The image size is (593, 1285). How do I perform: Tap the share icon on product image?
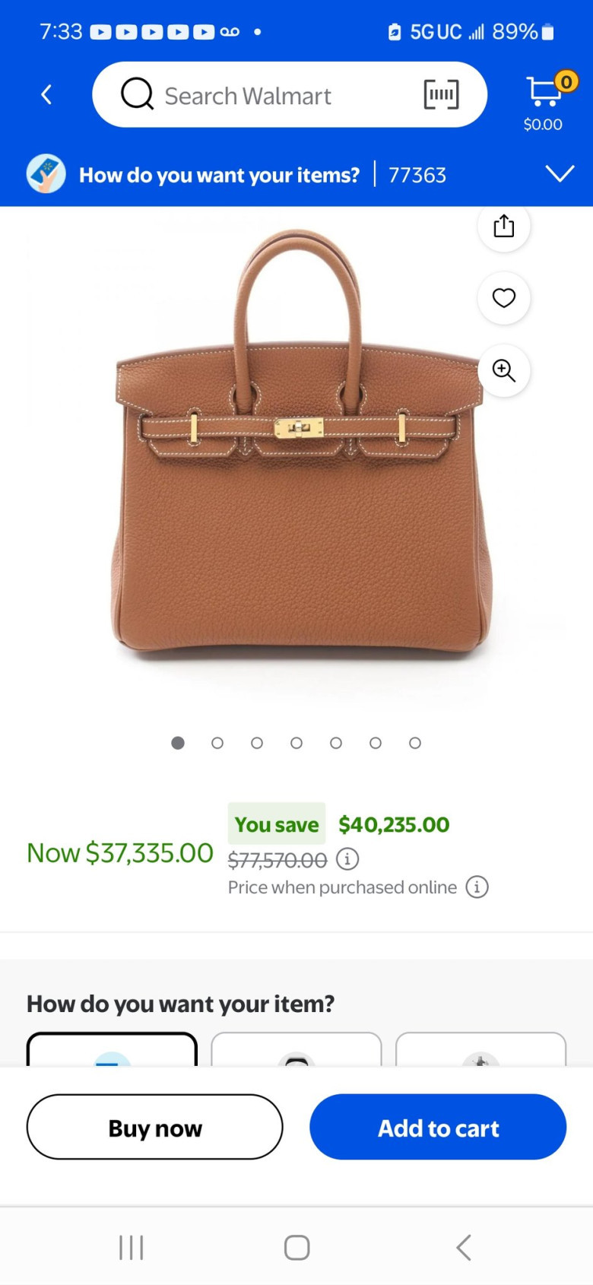tap(503, 226)
